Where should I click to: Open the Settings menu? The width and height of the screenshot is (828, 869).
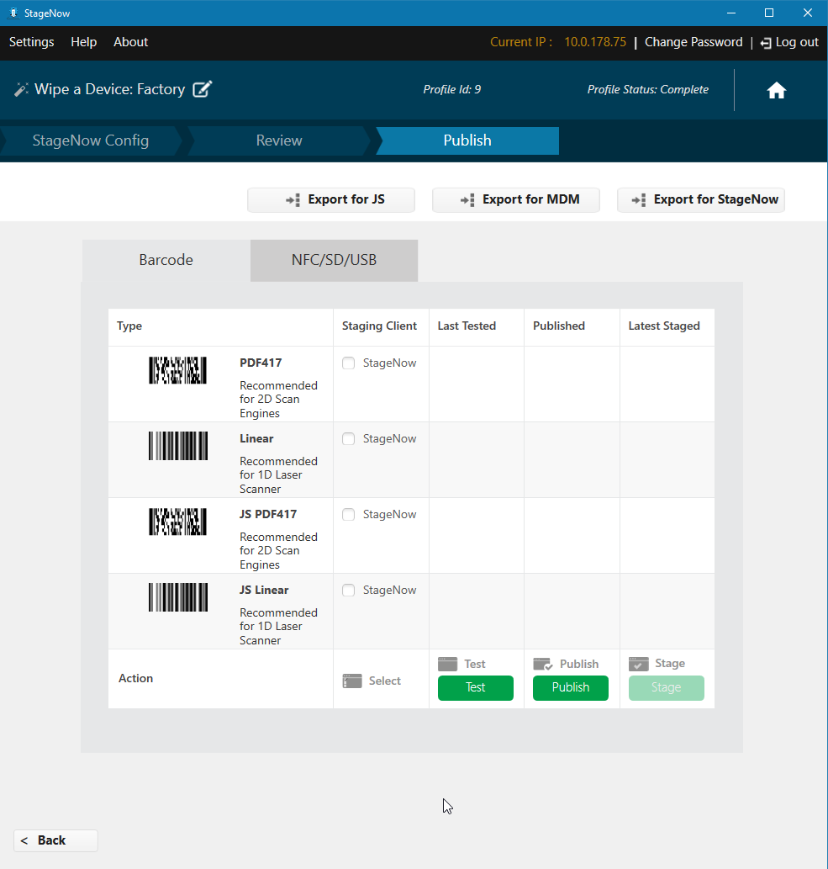point(31,42)
